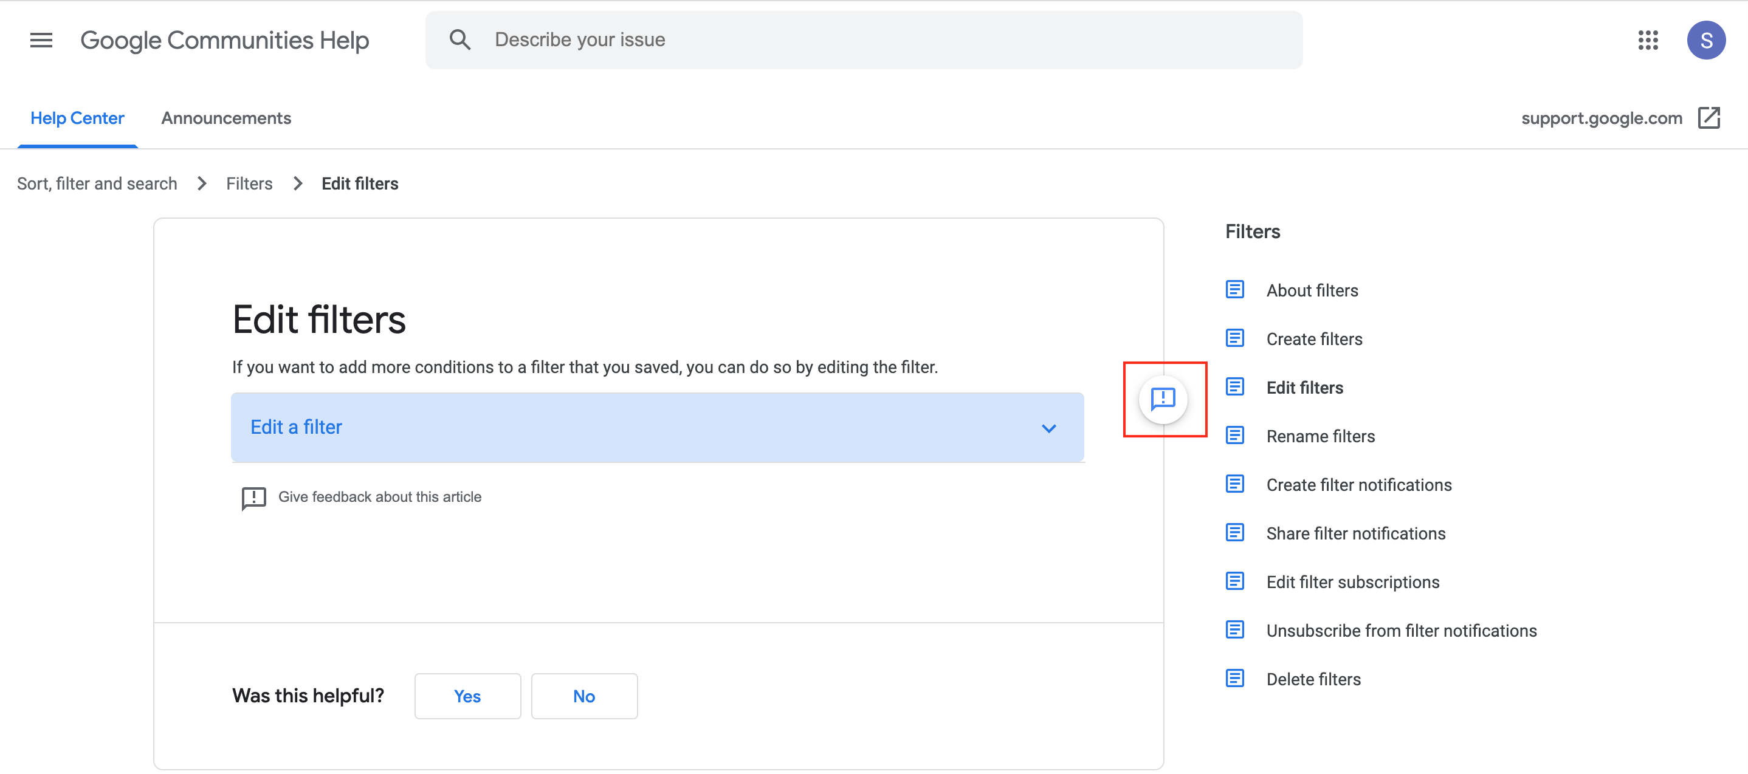The width and height of the screenshot is (1748, 774).
Task: Click the feedback icon below the article
Action: pyautogui.click(x=254, y=497)
